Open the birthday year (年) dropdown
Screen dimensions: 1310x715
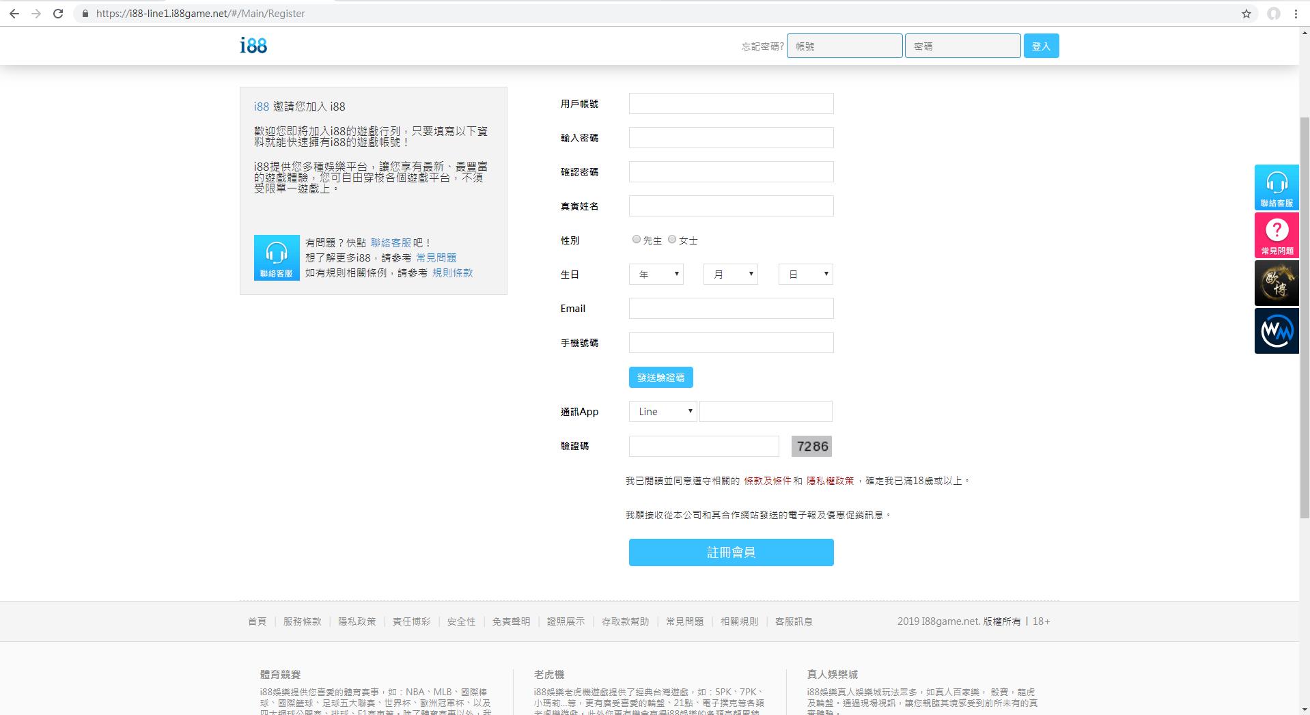point(656,275)
